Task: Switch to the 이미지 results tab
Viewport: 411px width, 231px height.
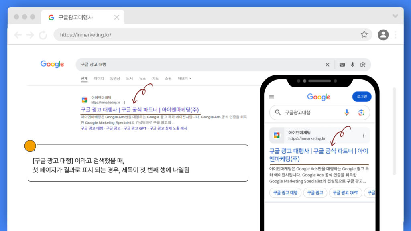Action: 99,79
